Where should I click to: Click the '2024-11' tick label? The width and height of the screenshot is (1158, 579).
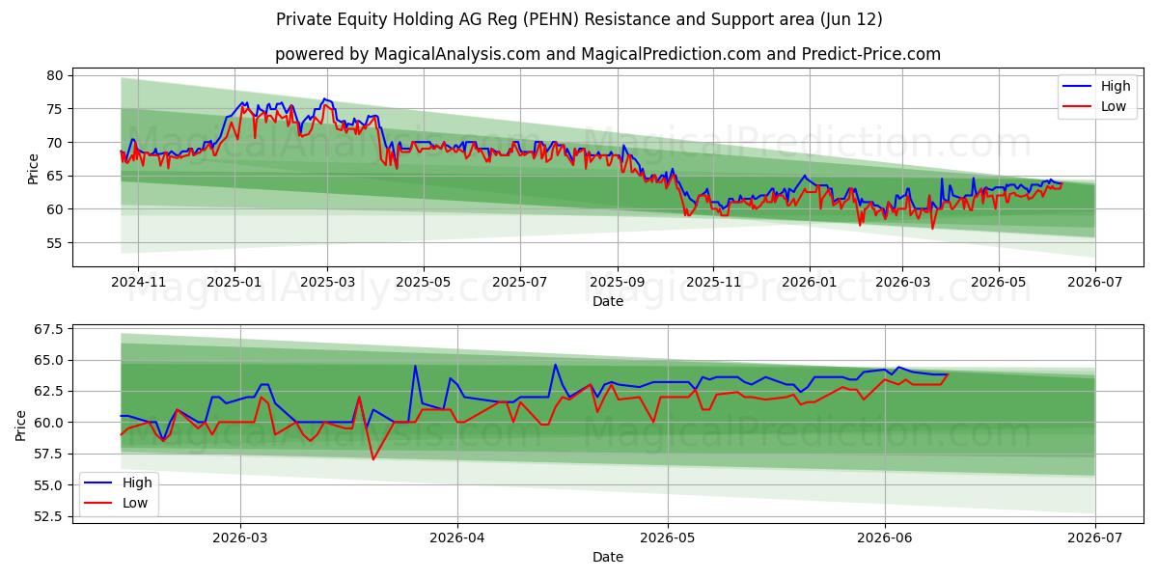(x=138, y=282)
